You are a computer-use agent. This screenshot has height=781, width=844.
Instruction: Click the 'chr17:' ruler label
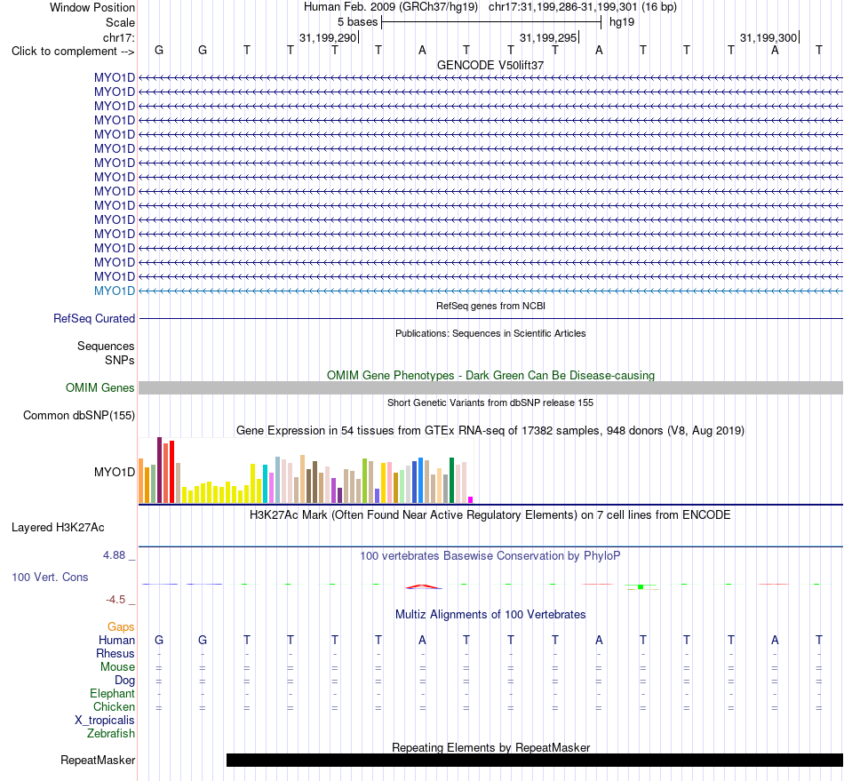point(118,37)
